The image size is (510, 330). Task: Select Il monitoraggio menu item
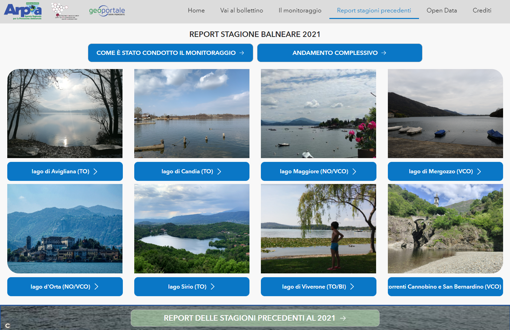(x=300, y=10)
